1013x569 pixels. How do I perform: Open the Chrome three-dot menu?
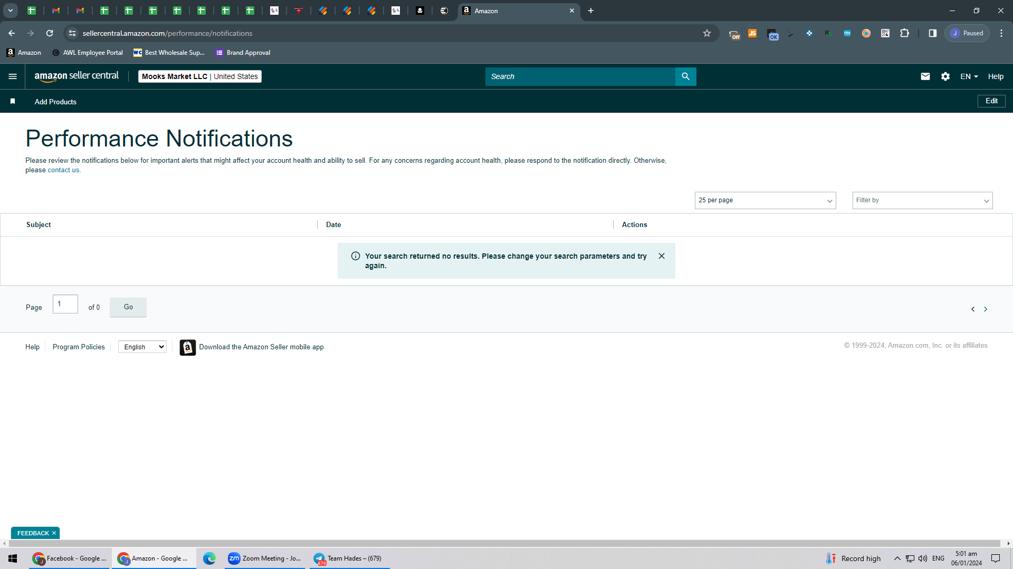(1001, 33)
